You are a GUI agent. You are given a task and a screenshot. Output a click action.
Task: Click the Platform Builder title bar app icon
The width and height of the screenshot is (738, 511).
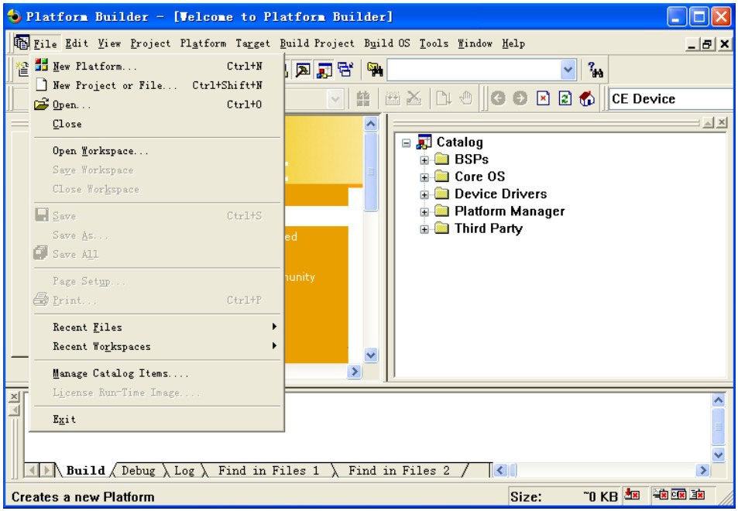tap(15, 16)
